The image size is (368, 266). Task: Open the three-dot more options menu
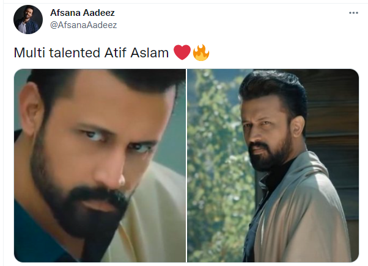click(353, 13)
